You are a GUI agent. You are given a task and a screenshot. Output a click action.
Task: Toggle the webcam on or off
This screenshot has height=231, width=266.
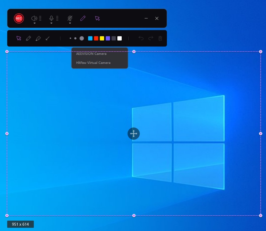click(70, 18)
